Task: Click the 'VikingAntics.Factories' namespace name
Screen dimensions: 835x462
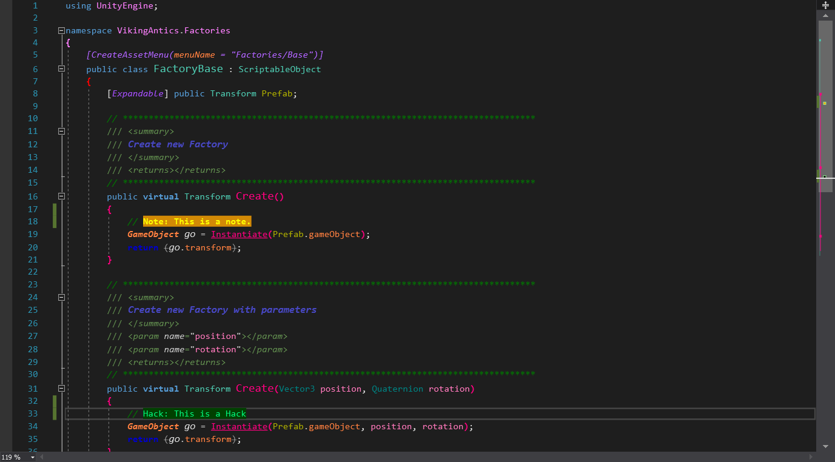Action: pos(173,30)
